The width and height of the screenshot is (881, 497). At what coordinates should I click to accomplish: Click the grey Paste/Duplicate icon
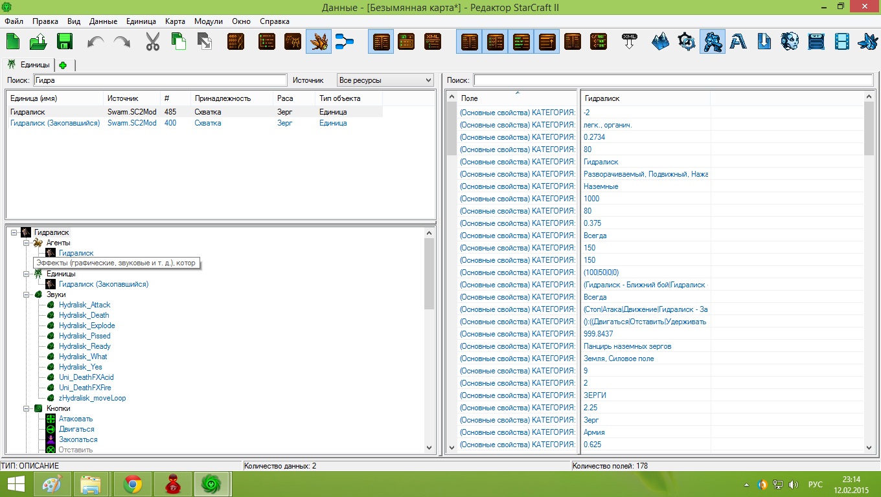point(204,42)
